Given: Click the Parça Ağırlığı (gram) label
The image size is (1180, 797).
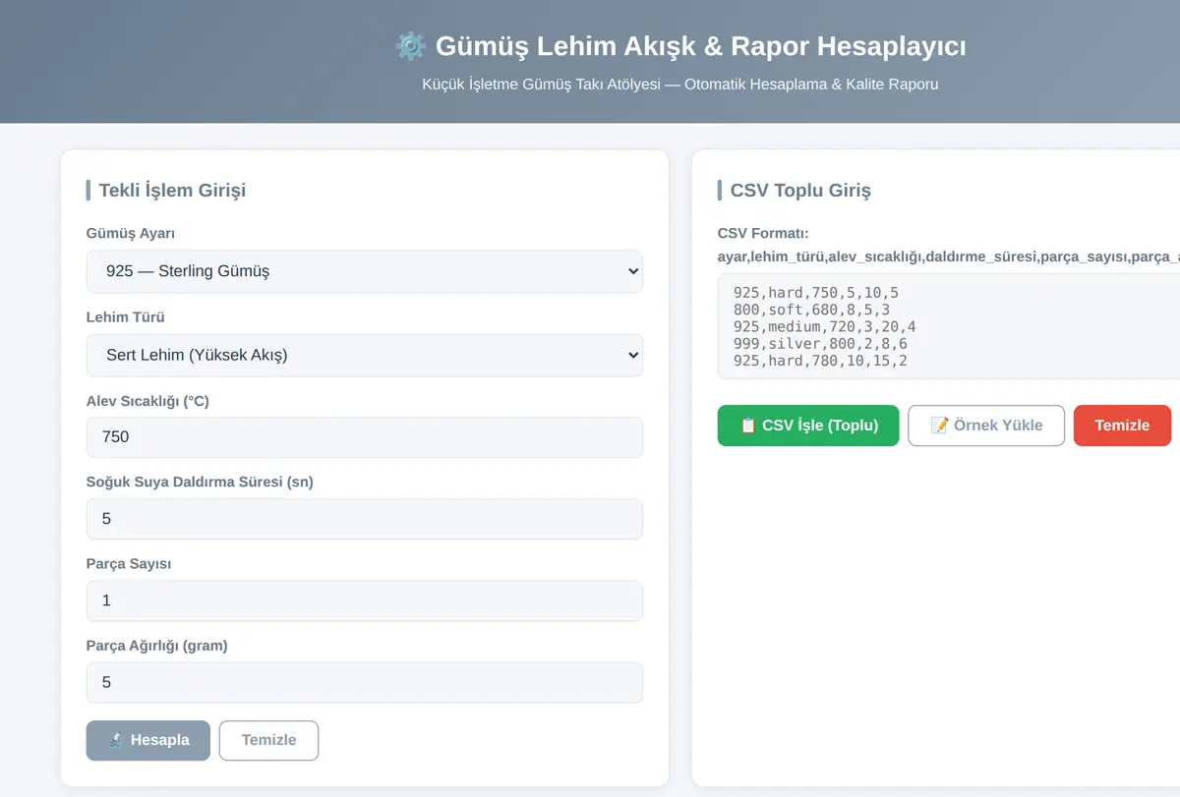Looking at the screenshot, I should click(157, 646).
